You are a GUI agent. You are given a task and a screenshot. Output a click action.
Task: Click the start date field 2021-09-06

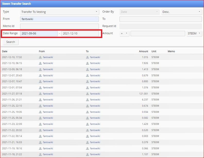[x=39, y=33]
